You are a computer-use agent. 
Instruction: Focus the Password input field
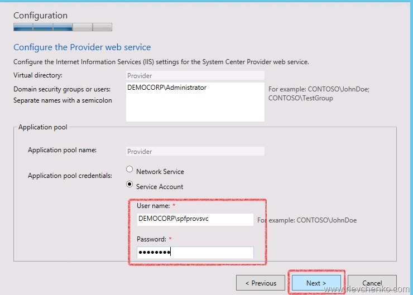(195, 253)
